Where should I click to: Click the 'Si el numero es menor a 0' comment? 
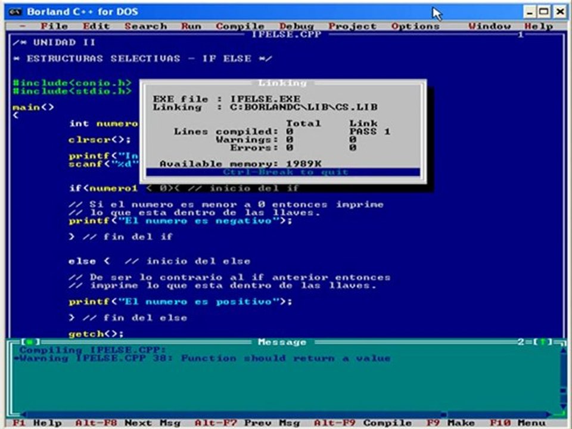pos(226,204)
